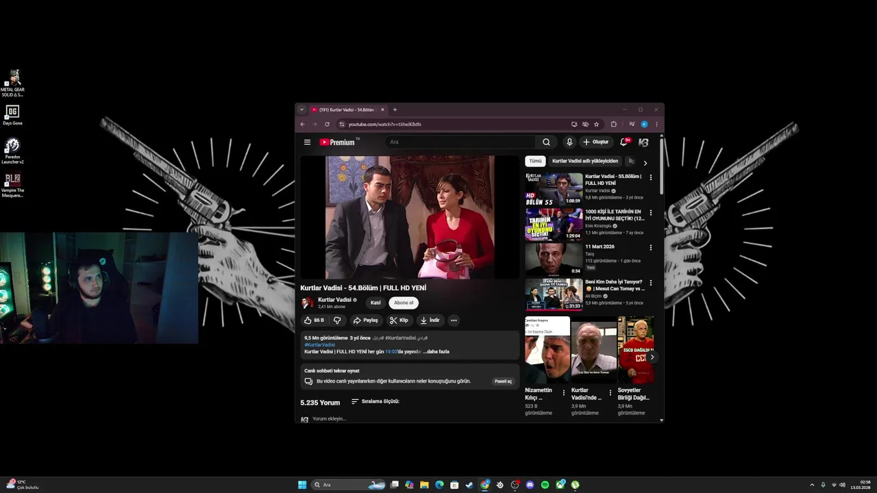877x493 pixels.
Task: Open the Beni Kim Daha İyi Tanıyor thumbnail
Action: click(x=554, y=294)
